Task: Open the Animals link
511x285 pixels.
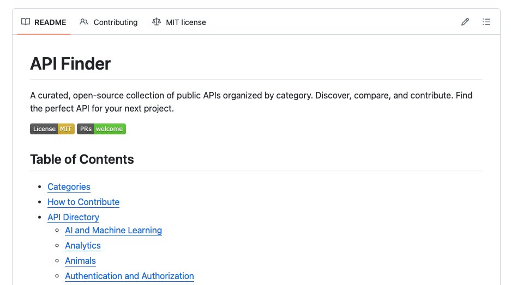Action: [80, 261]
